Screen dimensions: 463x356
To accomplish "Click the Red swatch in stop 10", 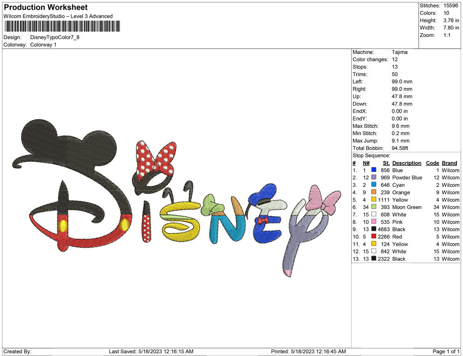I will point(374,236).
